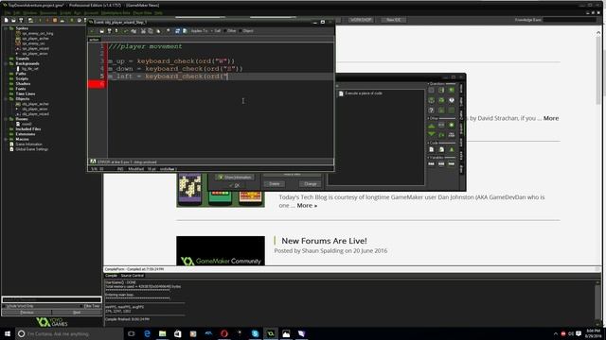Screen dimensions: 606x340
Task: Open Global Game Settings in the resource tree
Action: [31, 149]
